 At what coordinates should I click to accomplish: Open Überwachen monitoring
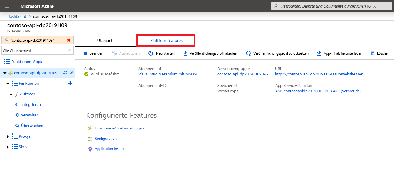coord(32,126)
